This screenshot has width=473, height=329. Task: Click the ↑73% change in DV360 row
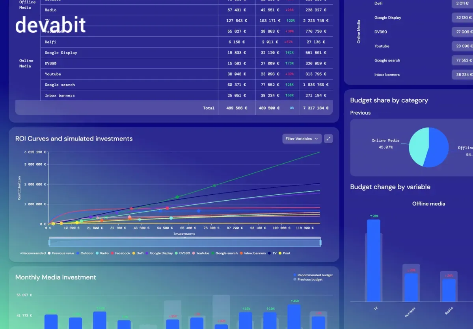tap(290, 63)
